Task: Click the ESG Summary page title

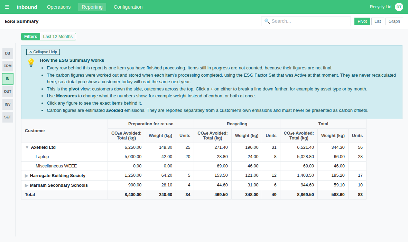Action: tap(21, 21)
